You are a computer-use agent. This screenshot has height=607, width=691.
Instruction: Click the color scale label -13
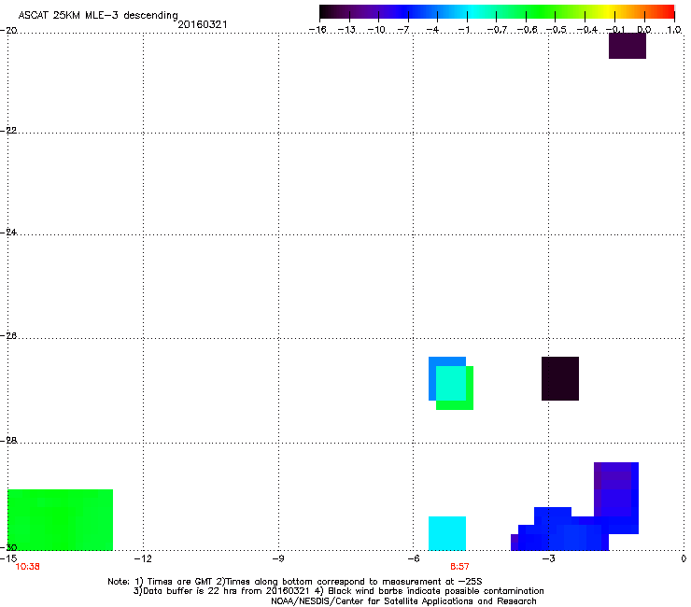(x=346, y=30)
